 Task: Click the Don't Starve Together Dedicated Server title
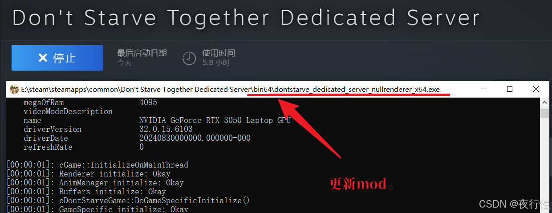[x=246, y=18]
